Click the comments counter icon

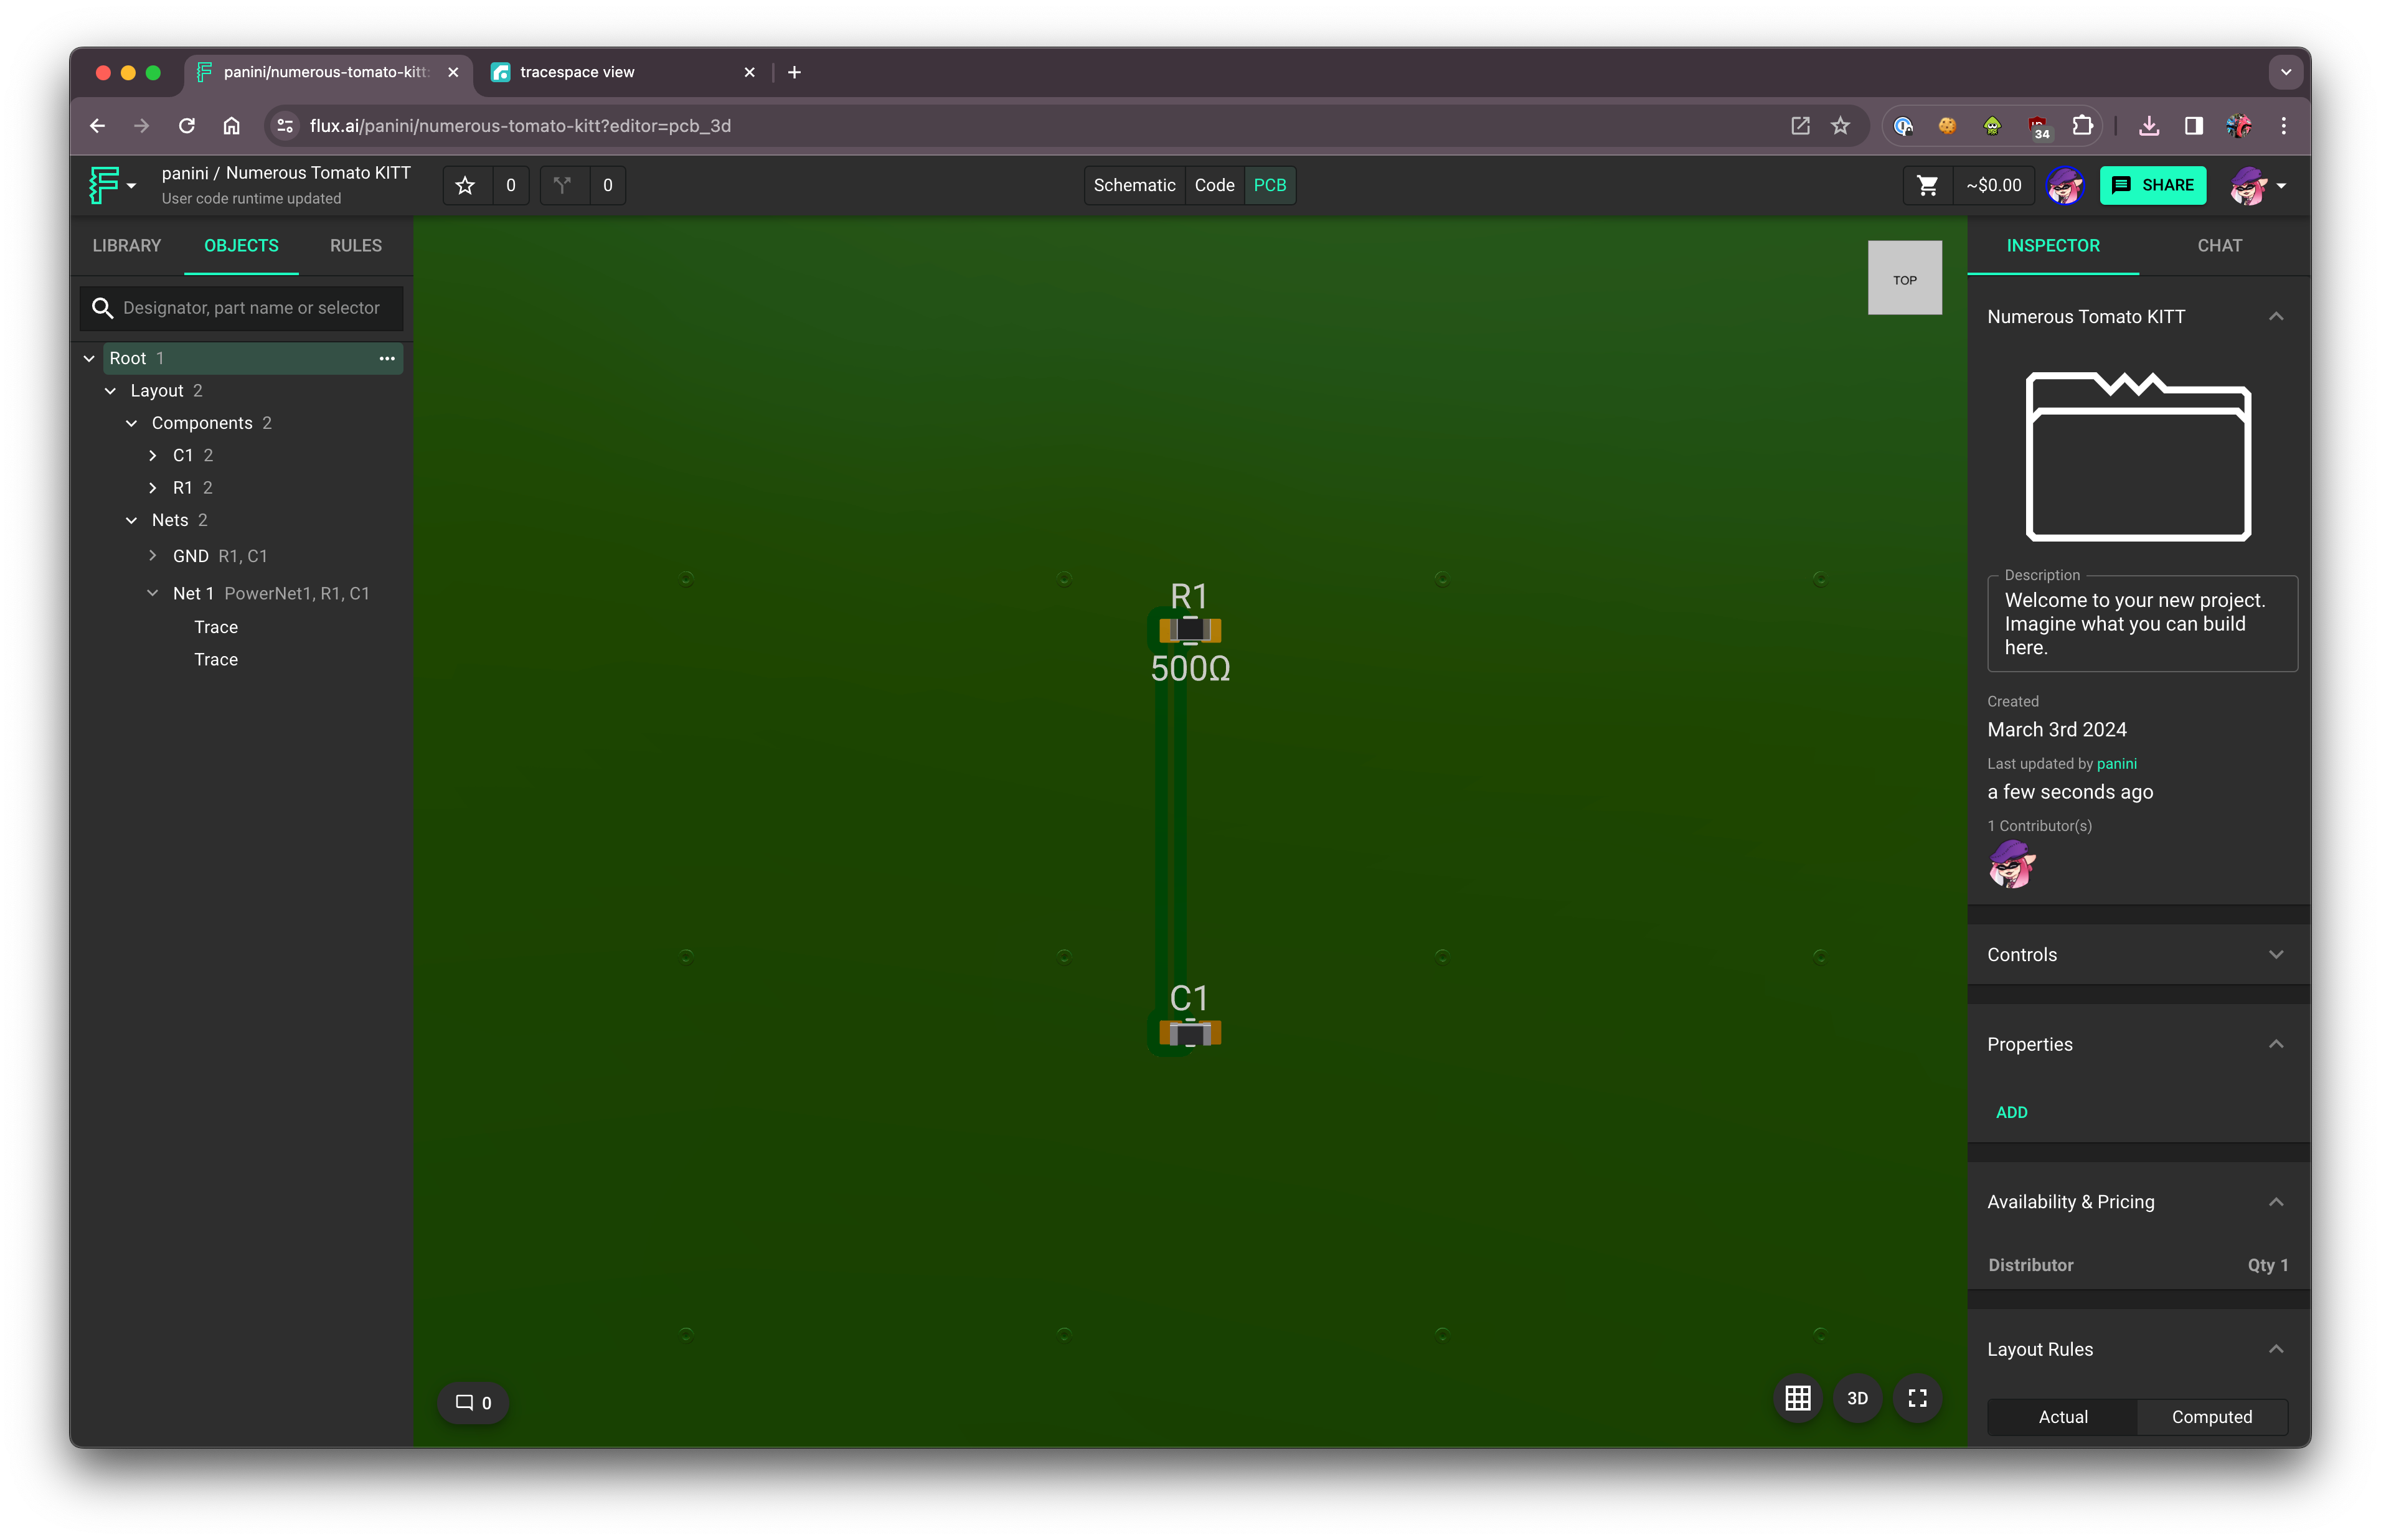tap(473, 1402)
